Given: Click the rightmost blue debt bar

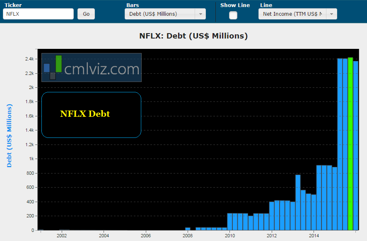Looking at the screenshot, I should [355, 145].
